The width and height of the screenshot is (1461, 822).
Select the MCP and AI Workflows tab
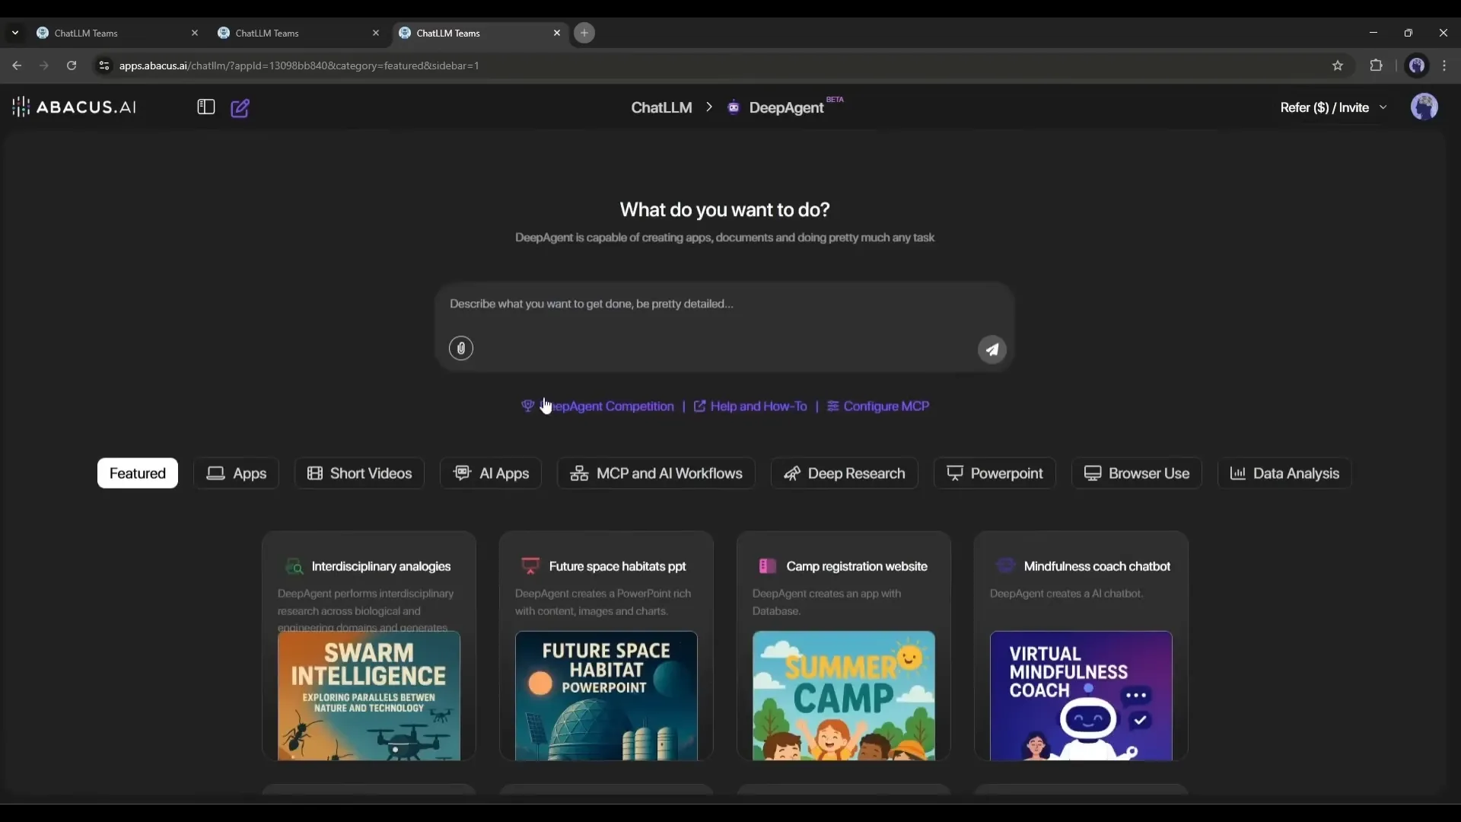pyautogui.click(x=656, y=473)
